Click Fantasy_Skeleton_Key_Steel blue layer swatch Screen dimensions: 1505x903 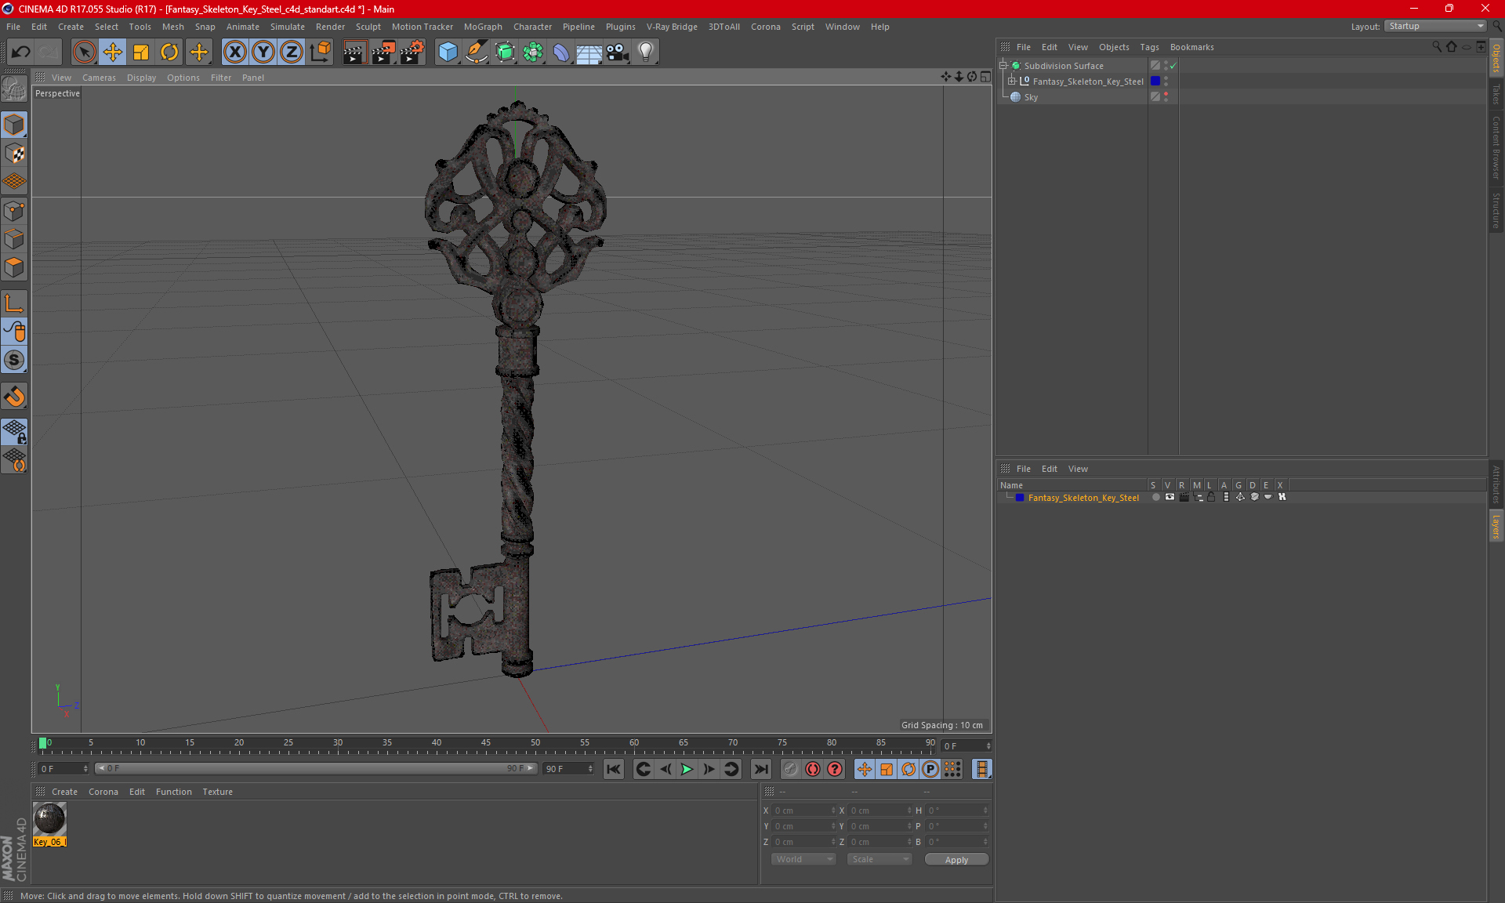click(1155, 82)
